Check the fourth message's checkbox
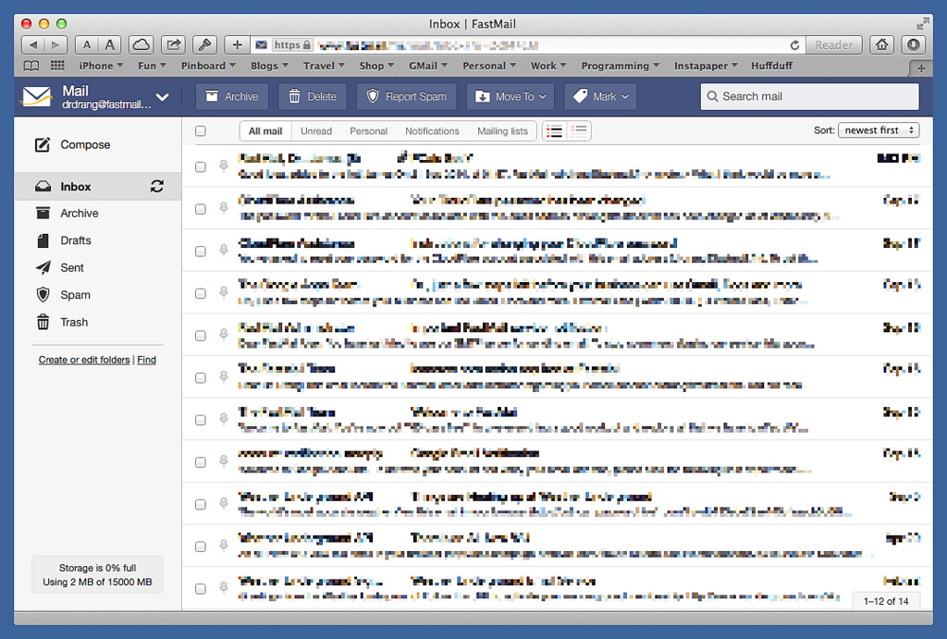This screenshot has height=639, width=947. [x=201, y=293]
